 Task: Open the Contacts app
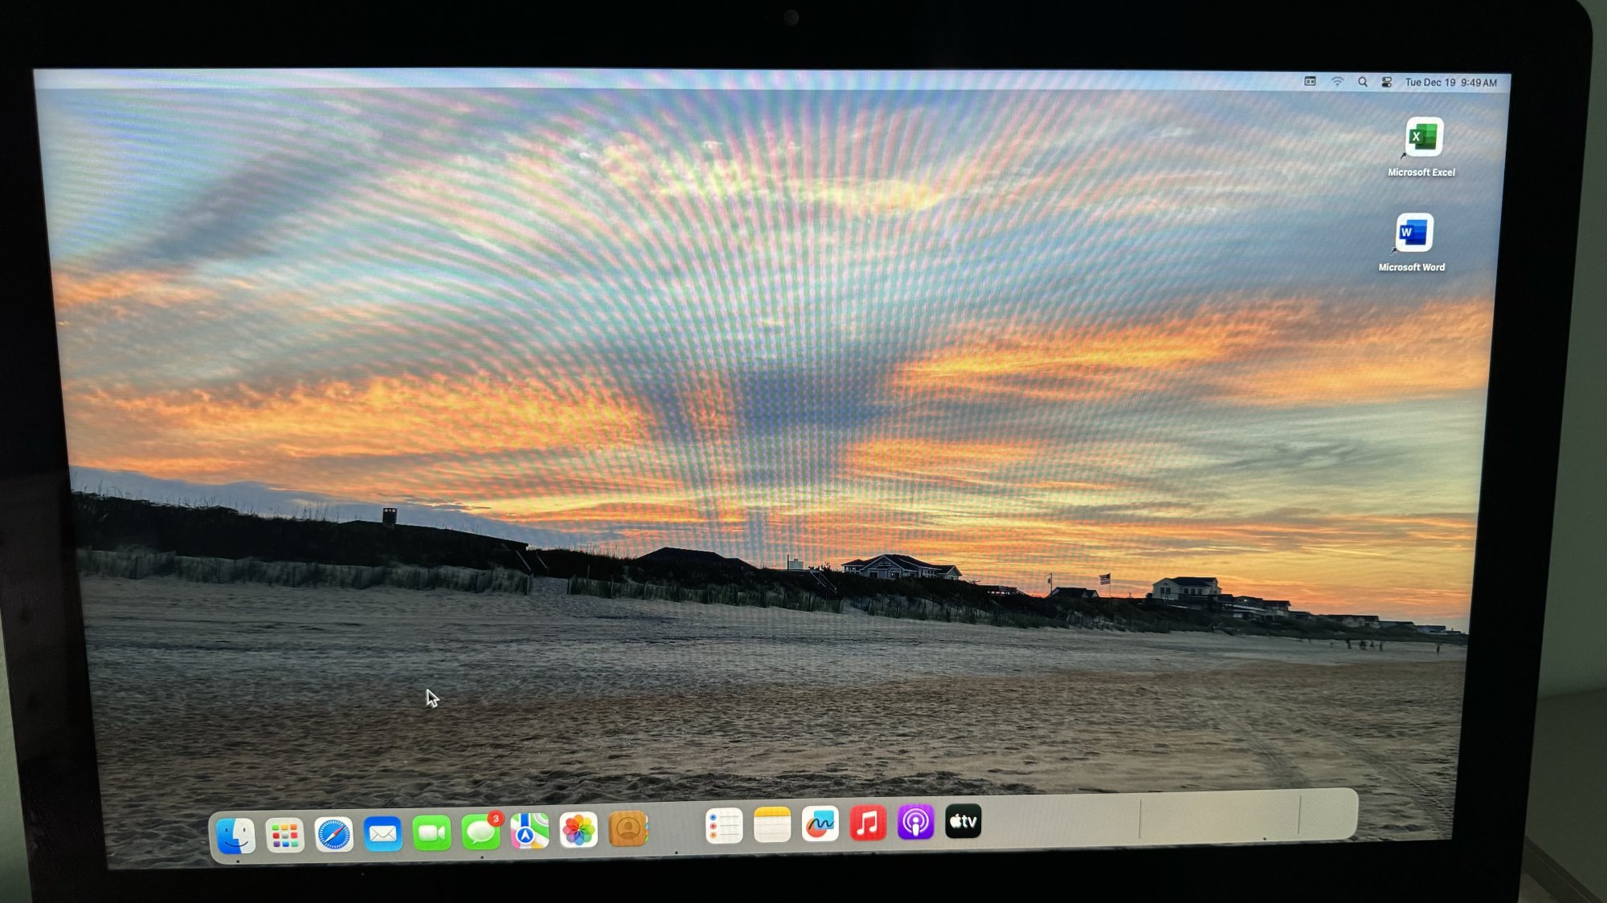pos(628,829)
